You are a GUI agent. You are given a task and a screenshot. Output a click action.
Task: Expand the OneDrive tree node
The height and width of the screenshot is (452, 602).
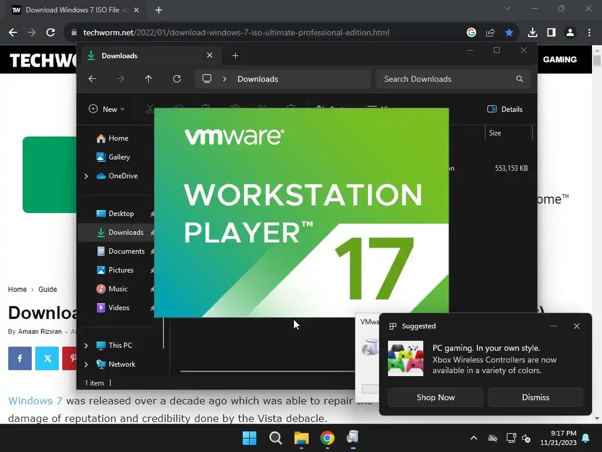tap(86, 176)
